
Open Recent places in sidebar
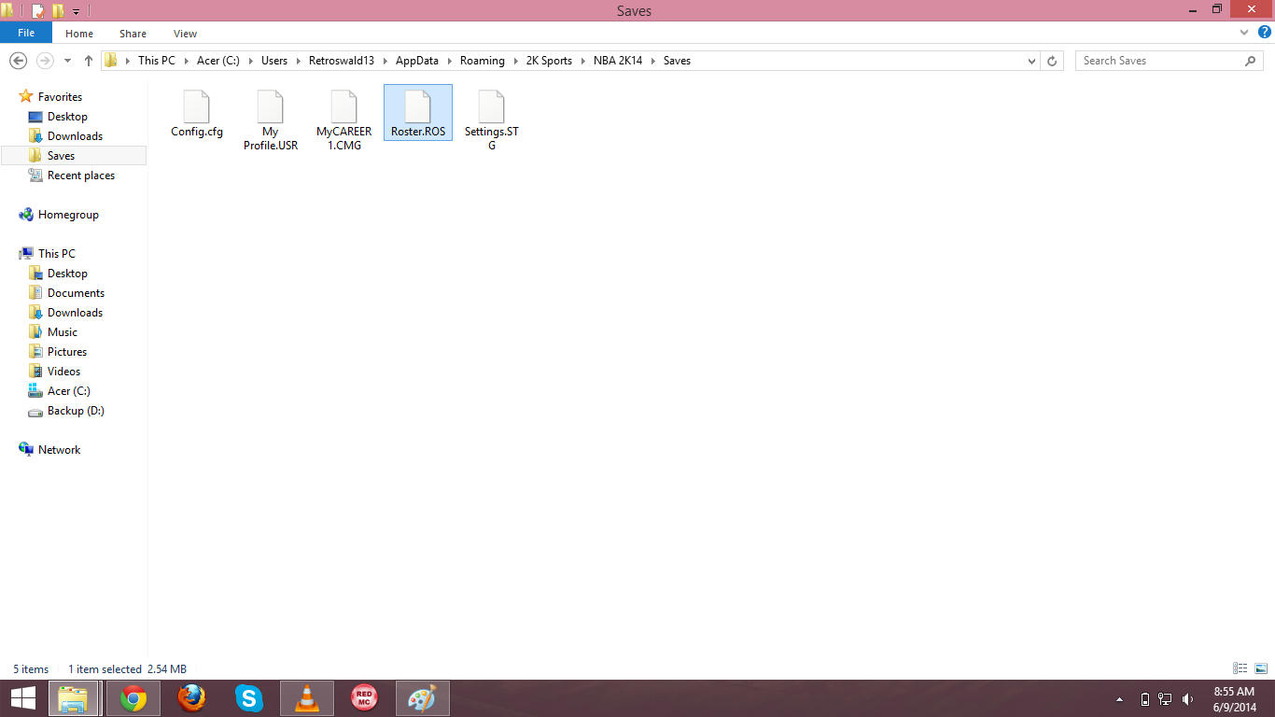(81, 176)
